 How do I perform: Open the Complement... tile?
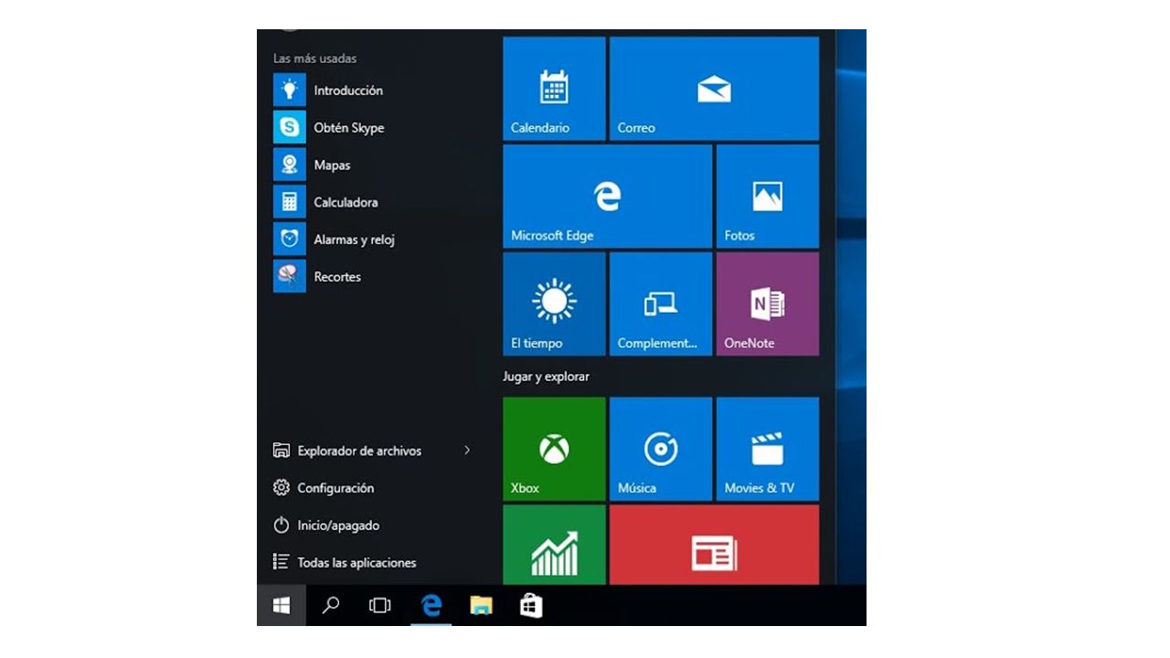(x=661, y=304)
